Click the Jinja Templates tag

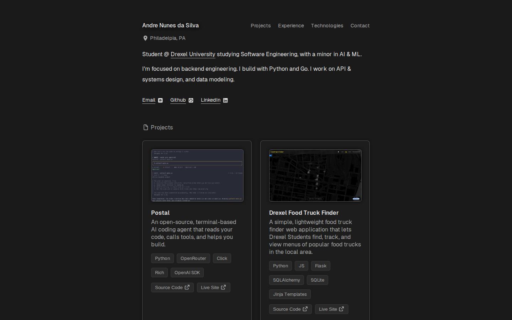[x=290, y=294]
